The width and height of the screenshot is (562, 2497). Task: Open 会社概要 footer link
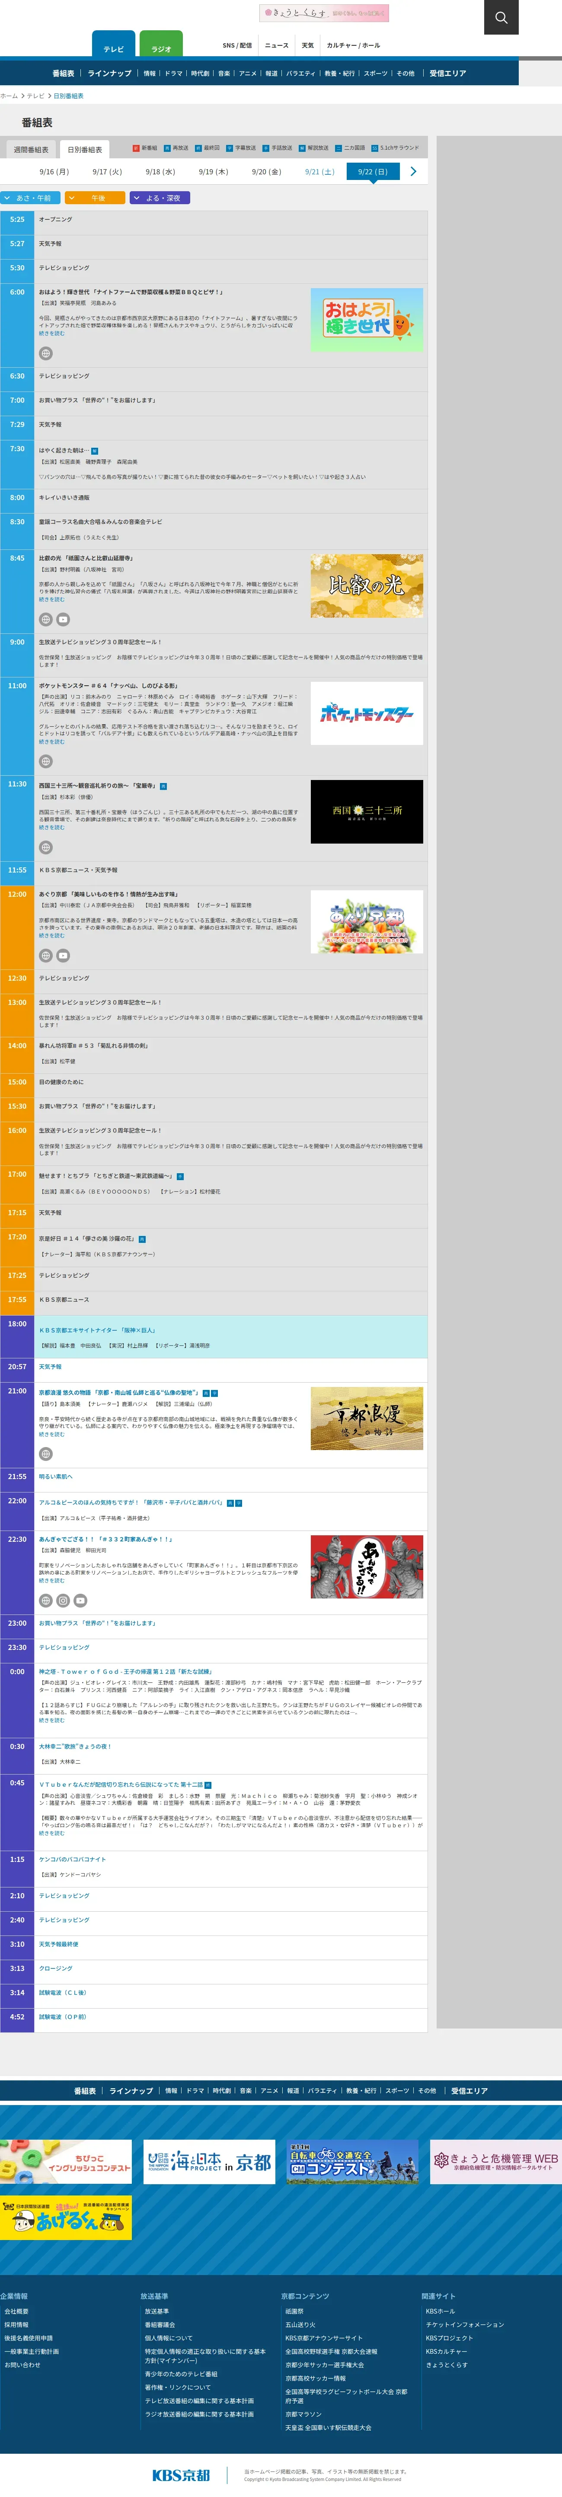(x=16, y=2311)
